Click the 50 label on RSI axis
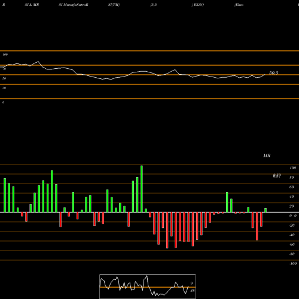Image resolution: width=299 pixels, height=299 pixels. pos(4,78)
